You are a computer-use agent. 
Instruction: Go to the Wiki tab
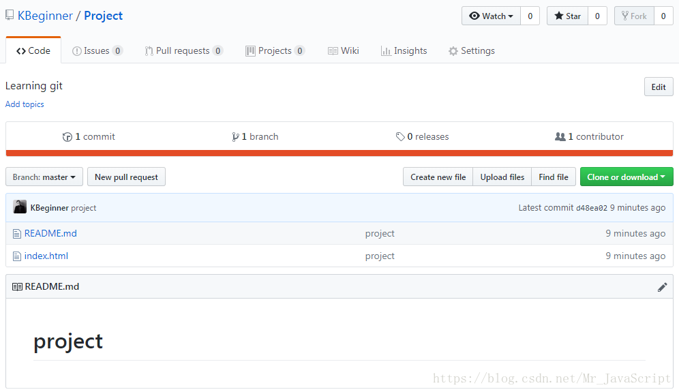344,50
